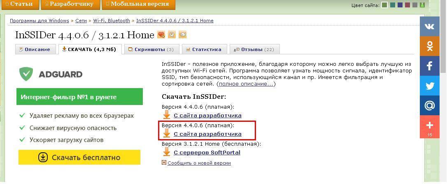The width and height of the screenshot is (447, 184).
Task: Click Снижает вирусную опасность text
Action: tap(73, 128)
